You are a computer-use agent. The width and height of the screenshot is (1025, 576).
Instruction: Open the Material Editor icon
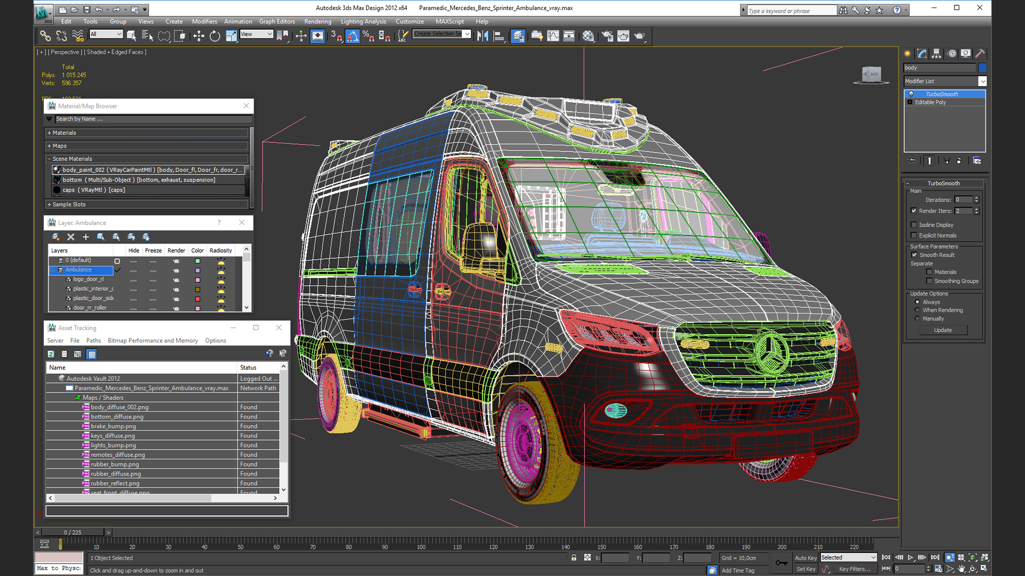[x=588, y=36]
